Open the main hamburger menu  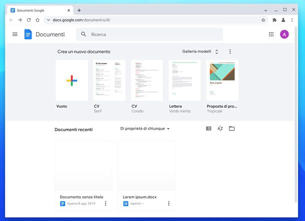pyautogui.click(x=15, y=34)
